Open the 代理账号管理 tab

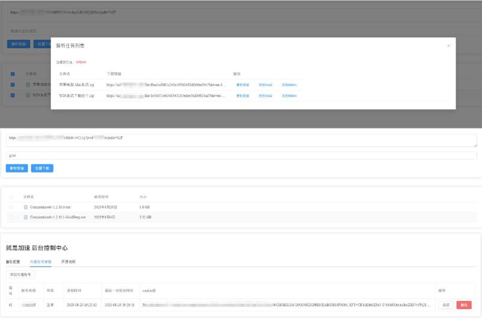[40, 262]
